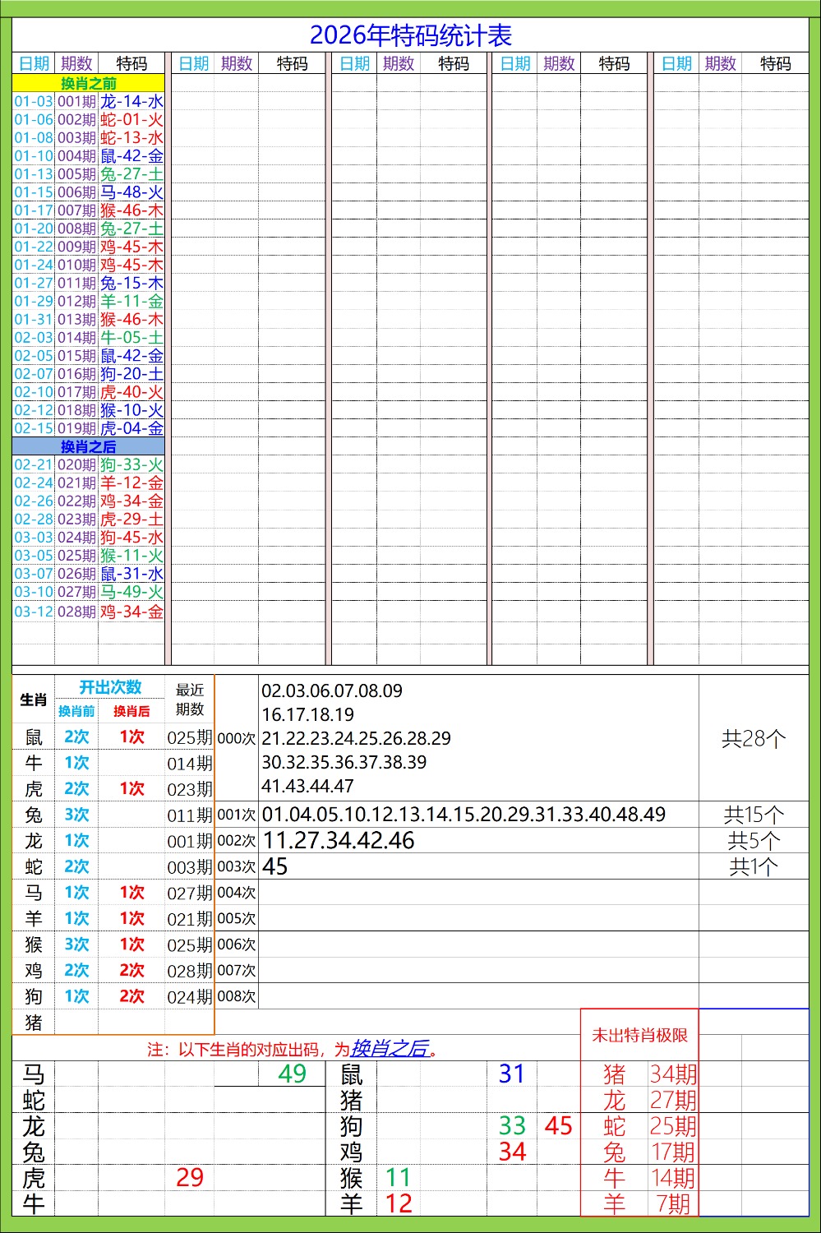Select the 最近期数 header cell
Image resolution: width=821 pixels, height=1233 pixels.
[190, 699]
